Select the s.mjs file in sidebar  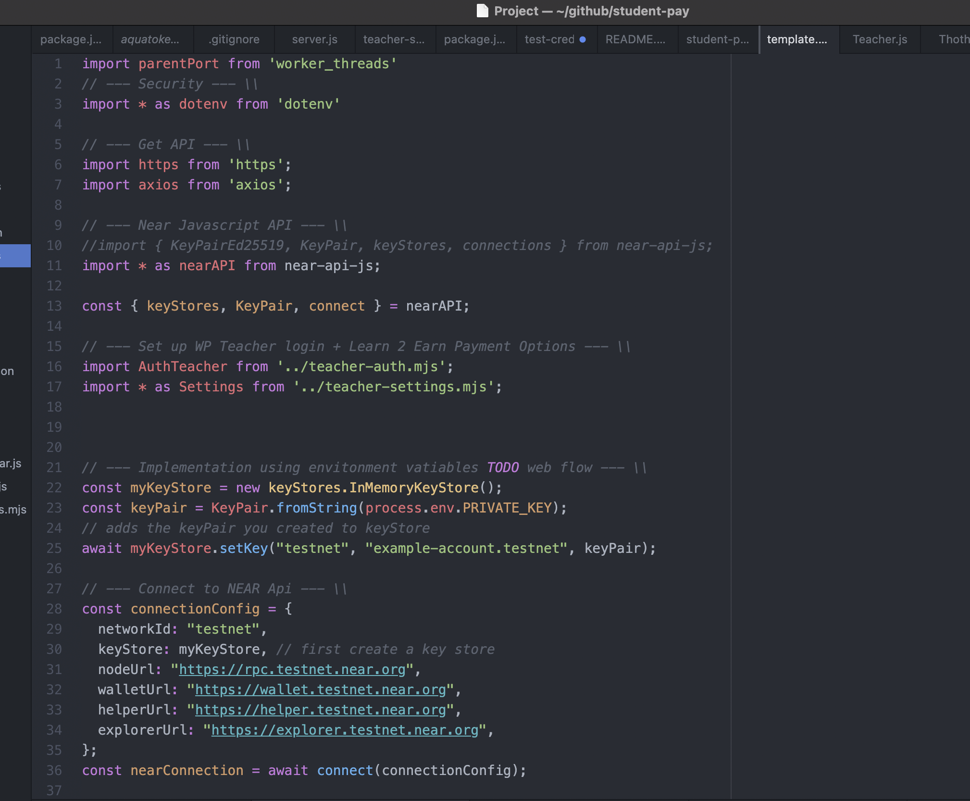(x=13, y=510)
